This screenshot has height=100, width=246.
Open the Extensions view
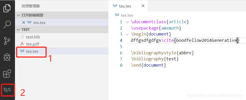click(7, 74)
